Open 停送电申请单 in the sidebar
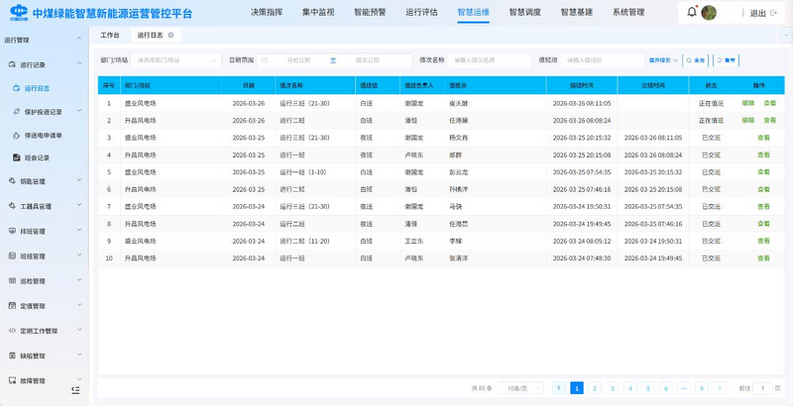 (x=43, y=135)
